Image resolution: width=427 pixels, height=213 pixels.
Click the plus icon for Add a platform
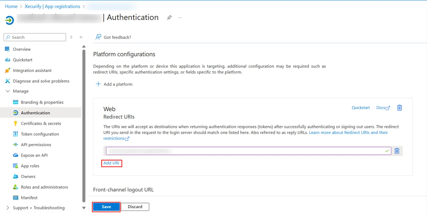click(98, 84)
